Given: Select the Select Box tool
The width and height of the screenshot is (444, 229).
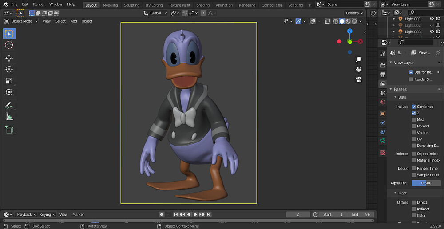Looking at the screenshot, I should click(x=9, y=34).
